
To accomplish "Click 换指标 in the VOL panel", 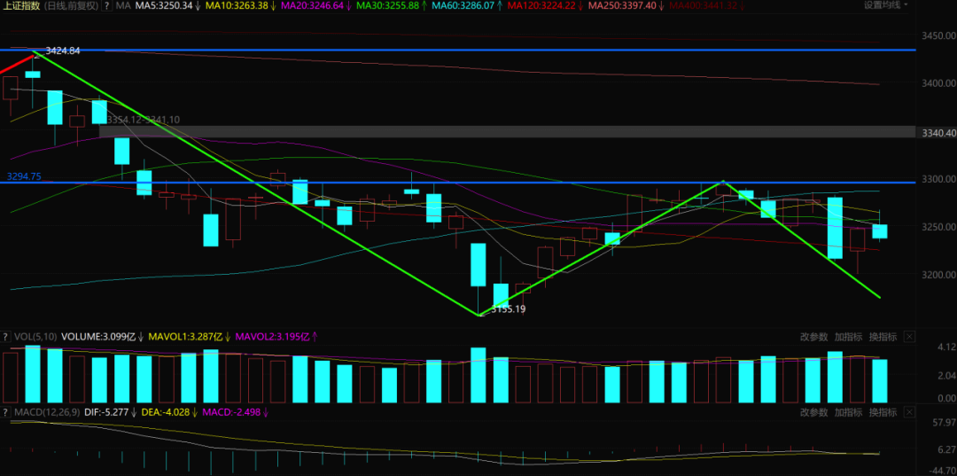I will 882,337.
